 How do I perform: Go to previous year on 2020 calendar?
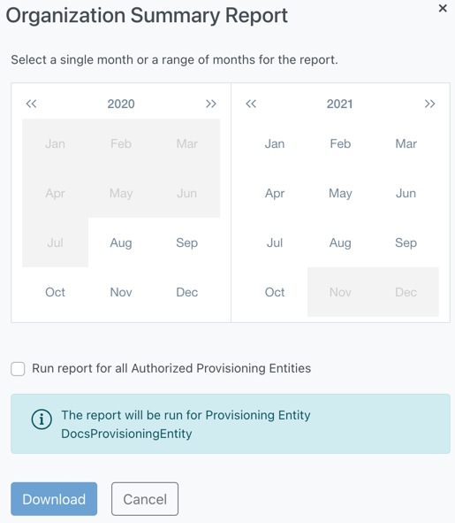click(x=31, y=104)
